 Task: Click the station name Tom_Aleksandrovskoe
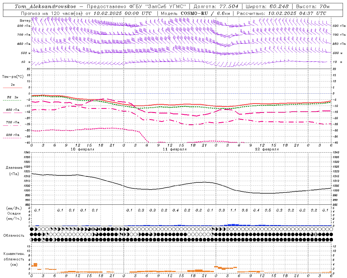pos(46,7)
